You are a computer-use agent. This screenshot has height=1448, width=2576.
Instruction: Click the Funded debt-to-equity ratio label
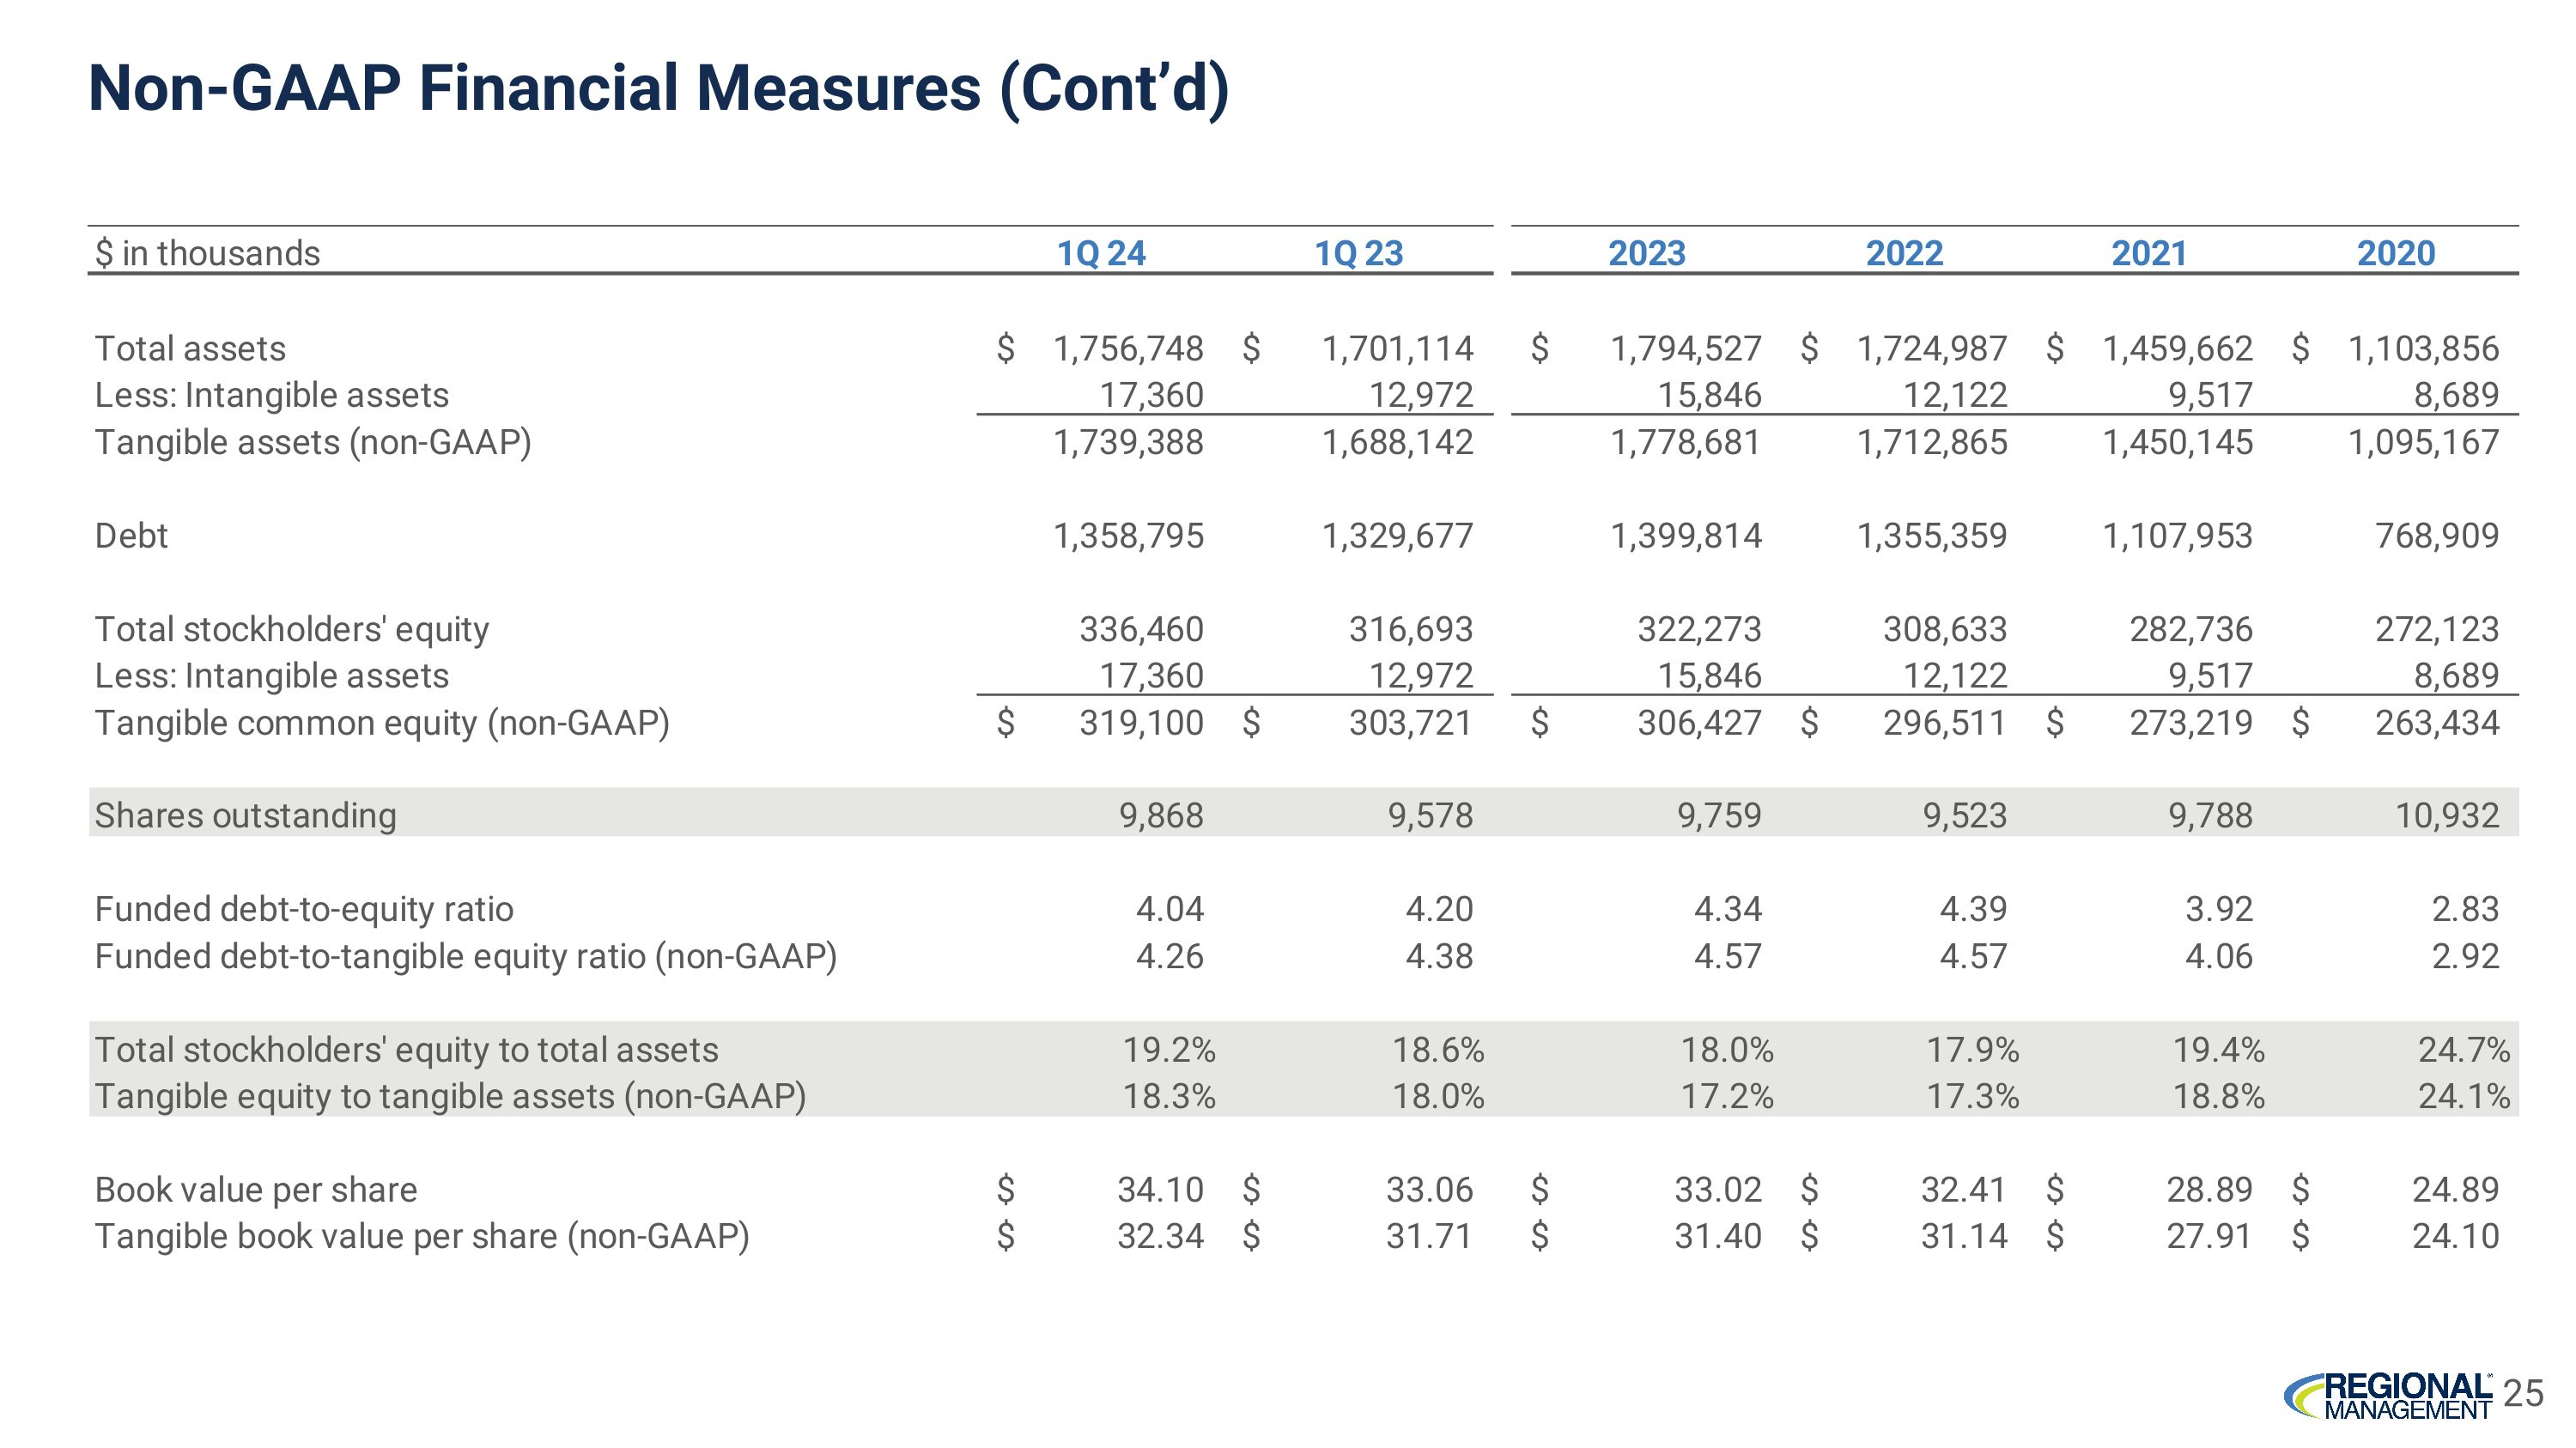pos(304,909)
